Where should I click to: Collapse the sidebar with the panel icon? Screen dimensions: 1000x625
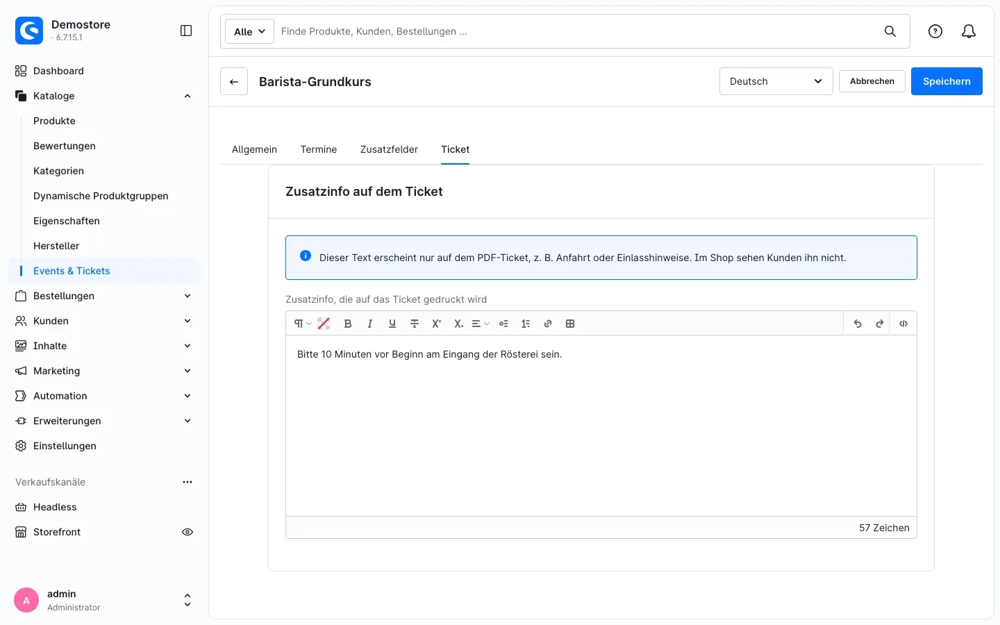(x=186, y=31)
